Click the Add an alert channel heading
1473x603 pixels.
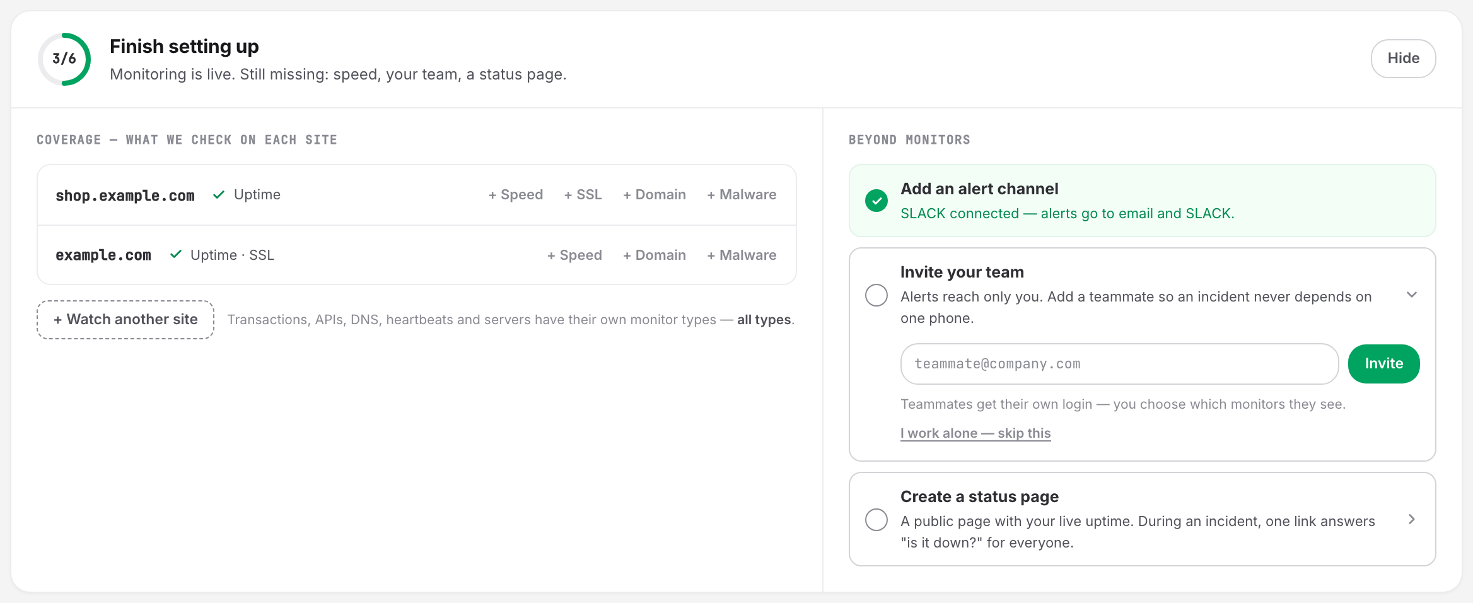979,189
